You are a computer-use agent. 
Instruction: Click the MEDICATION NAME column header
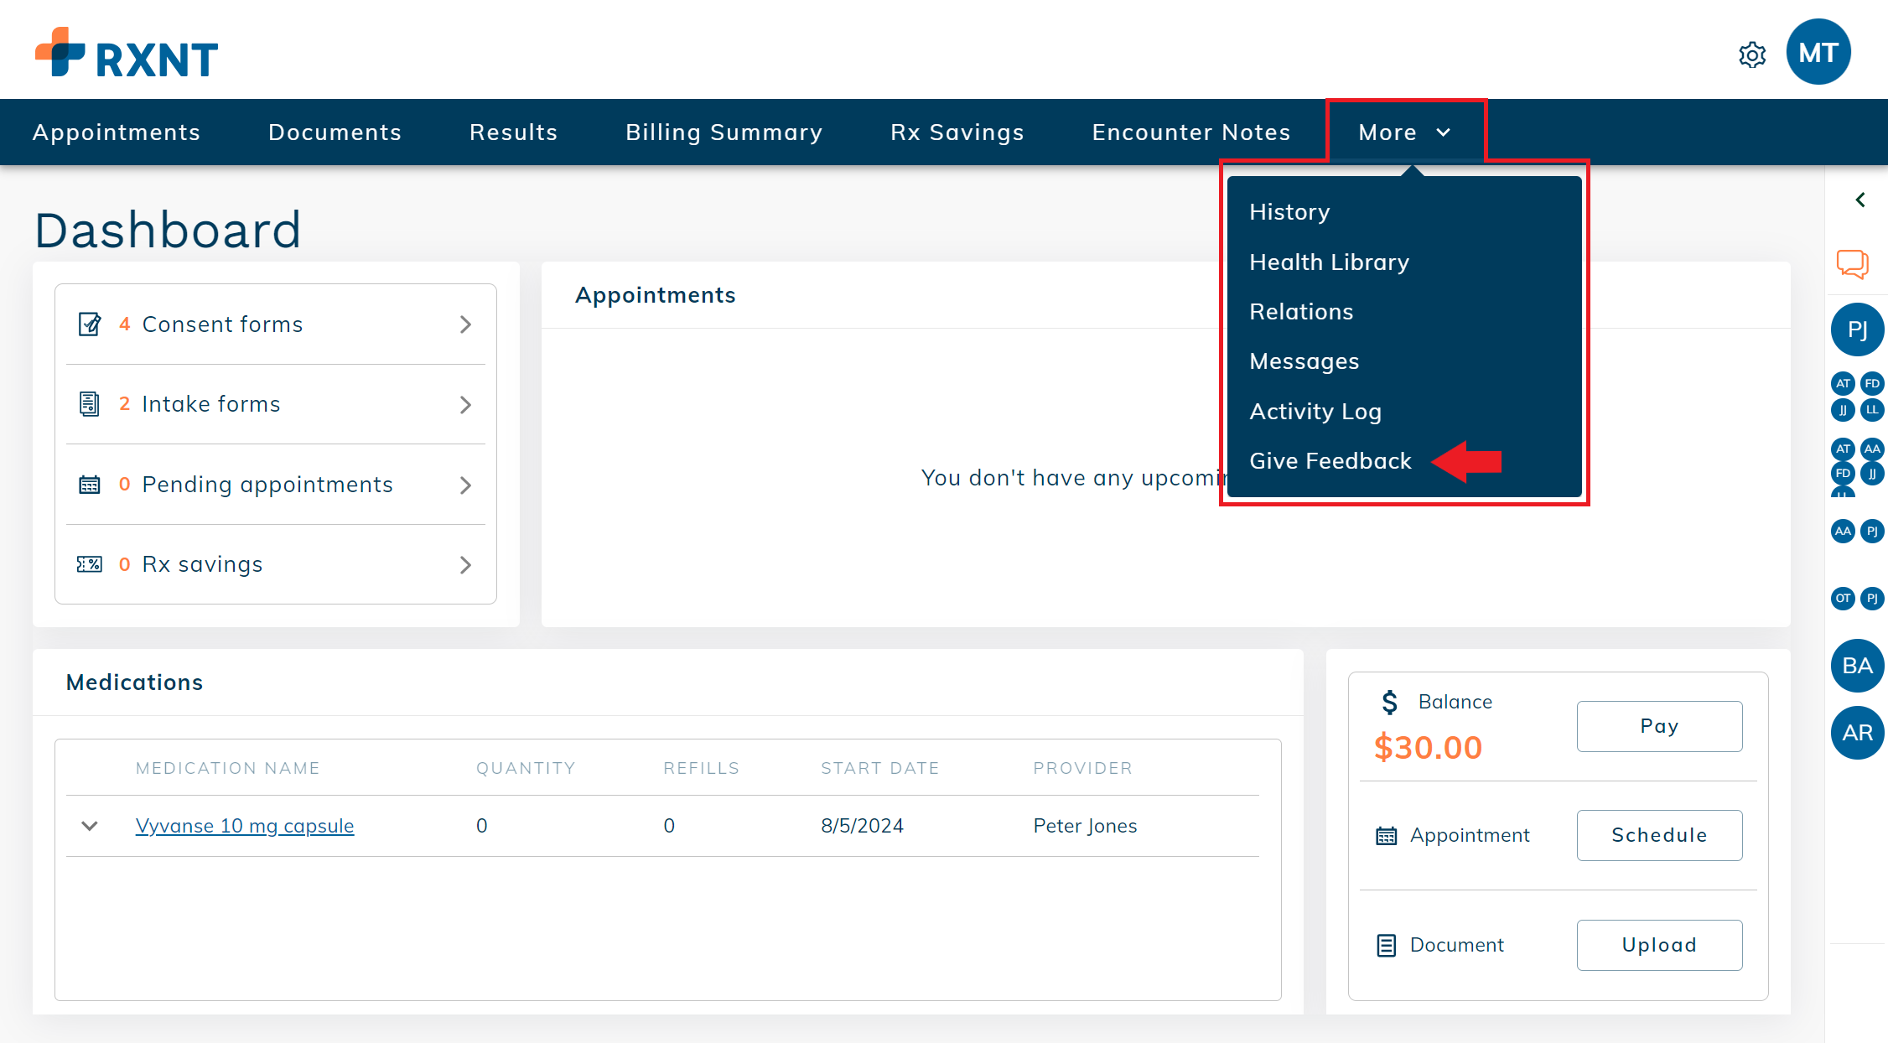tap(227, 768)
